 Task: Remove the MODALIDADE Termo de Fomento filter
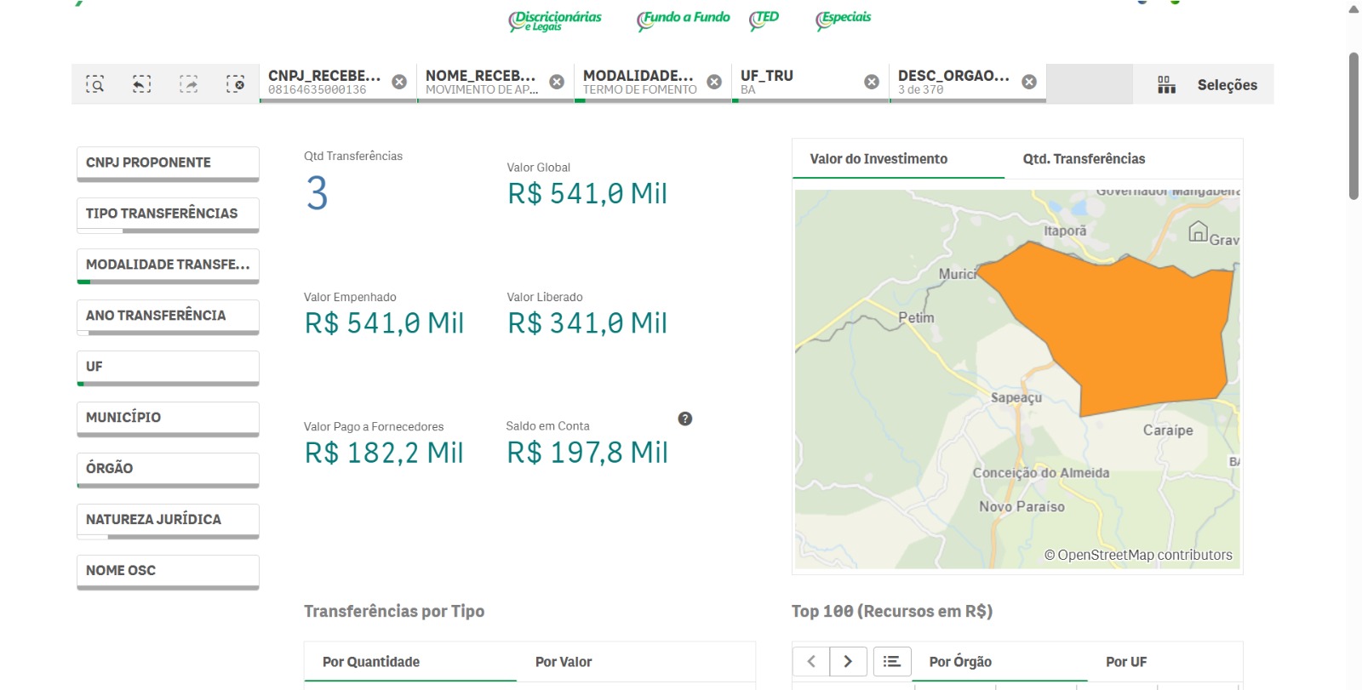(x=714, y=82)
